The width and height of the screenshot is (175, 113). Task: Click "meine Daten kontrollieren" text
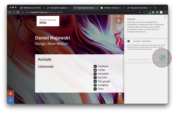139,59
